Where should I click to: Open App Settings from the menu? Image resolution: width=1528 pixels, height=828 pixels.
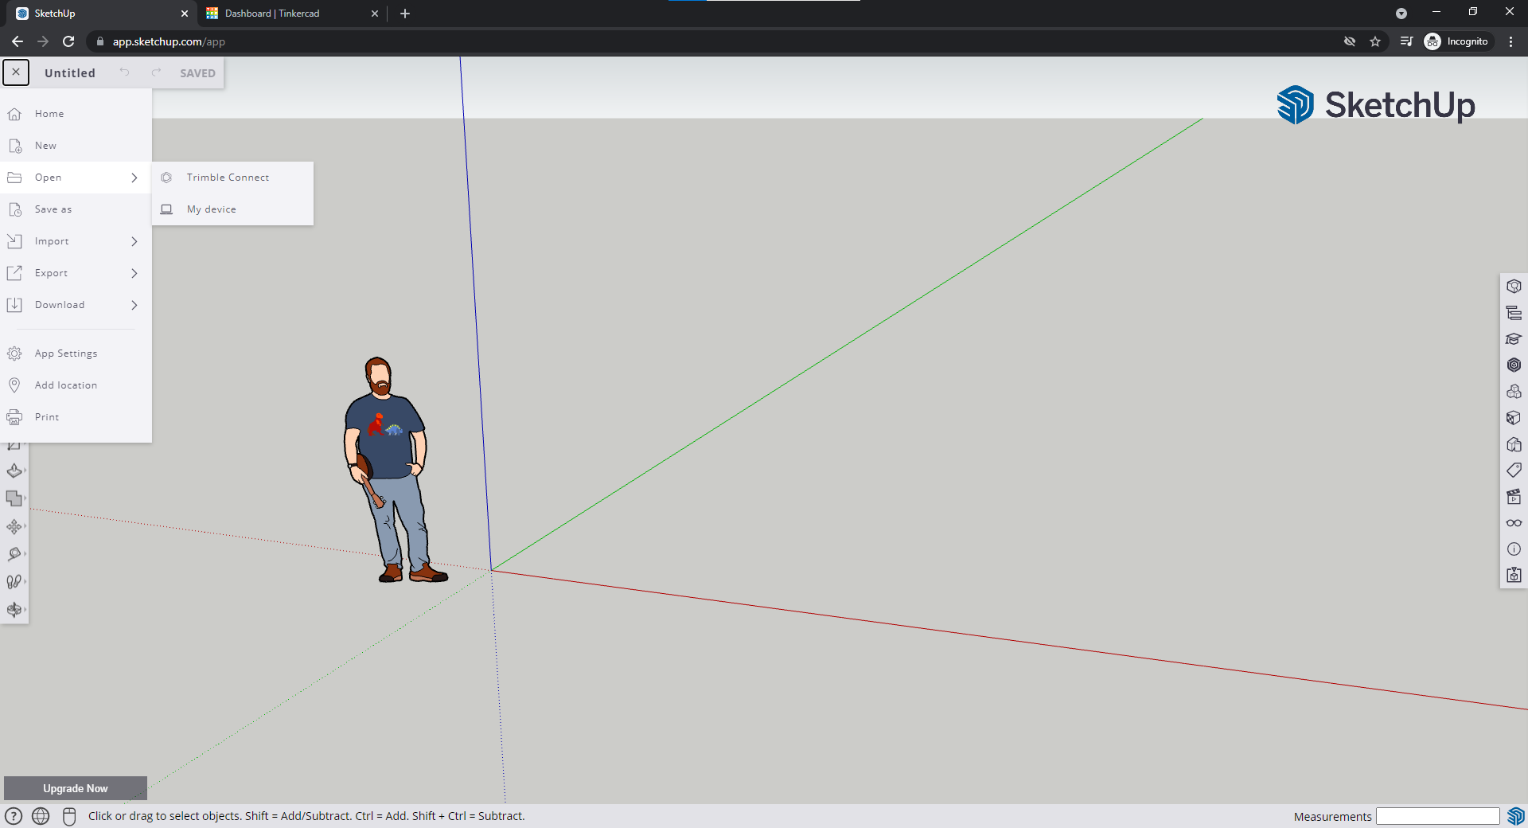click(x=76, y=353)
